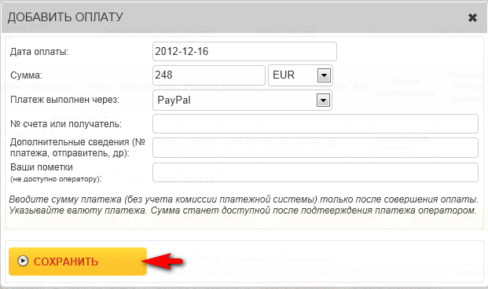Open the EUR currency dropdown
Screen dimensions: 488x289
point(301,75)
